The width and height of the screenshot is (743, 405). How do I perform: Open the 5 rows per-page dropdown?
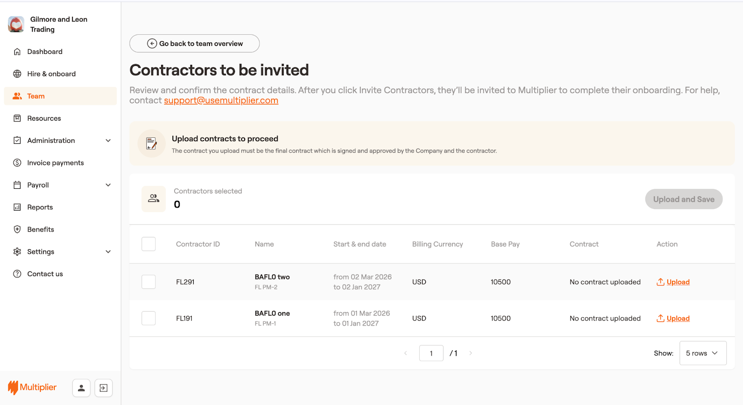coord(703,353)
